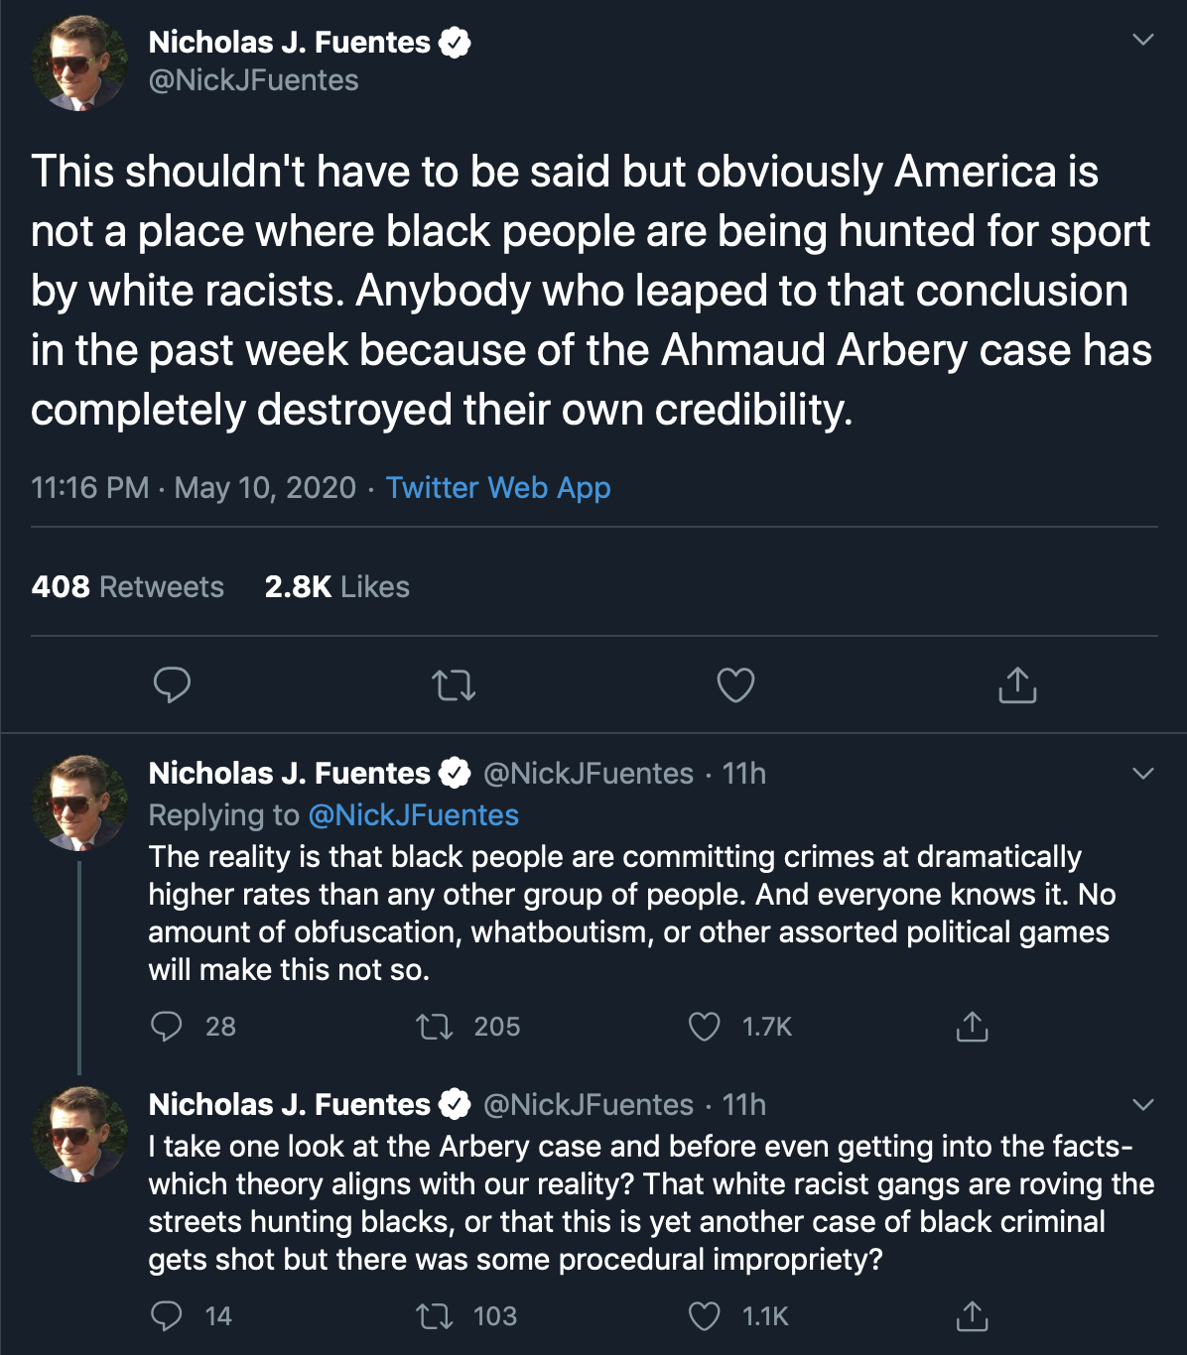The height and width of the screenshot is (1355, 1187).
Task: Open the main tweet's options chevron
Action: [x=1143, y=41]
